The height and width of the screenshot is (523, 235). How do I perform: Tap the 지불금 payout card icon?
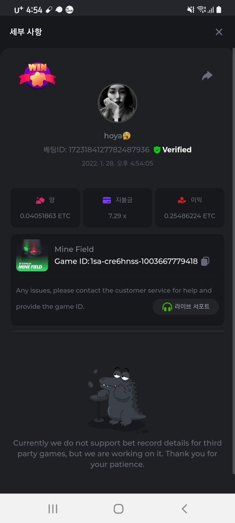[107, 200]
